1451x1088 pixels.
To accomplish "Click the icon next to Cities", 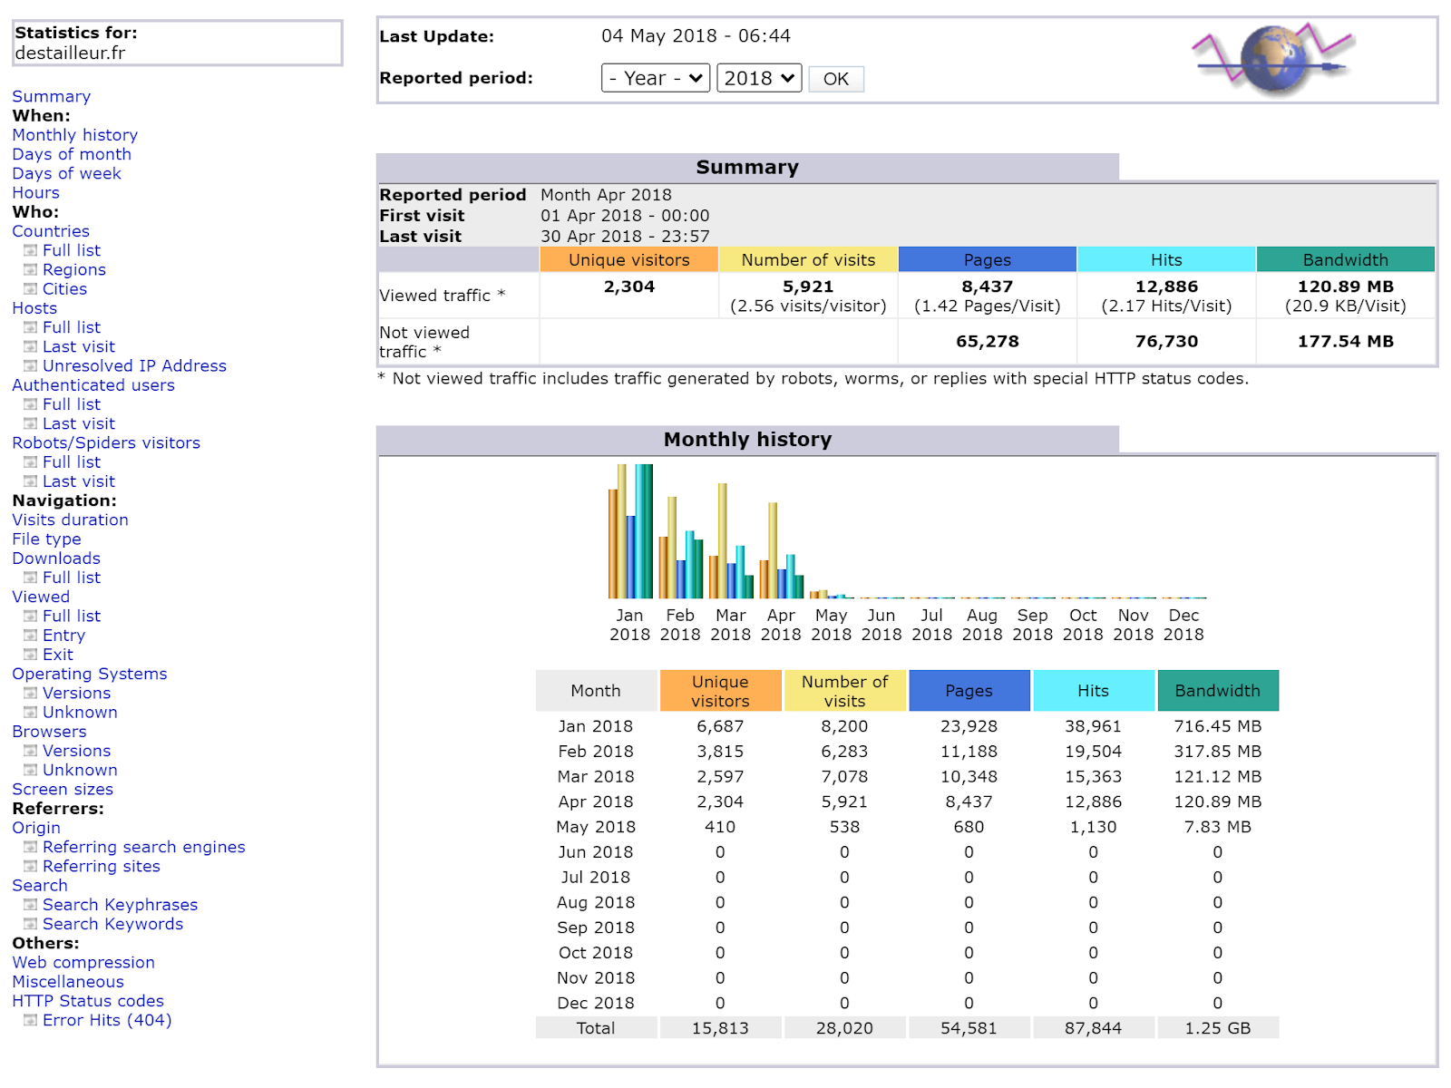I will [x=30, y=289].
